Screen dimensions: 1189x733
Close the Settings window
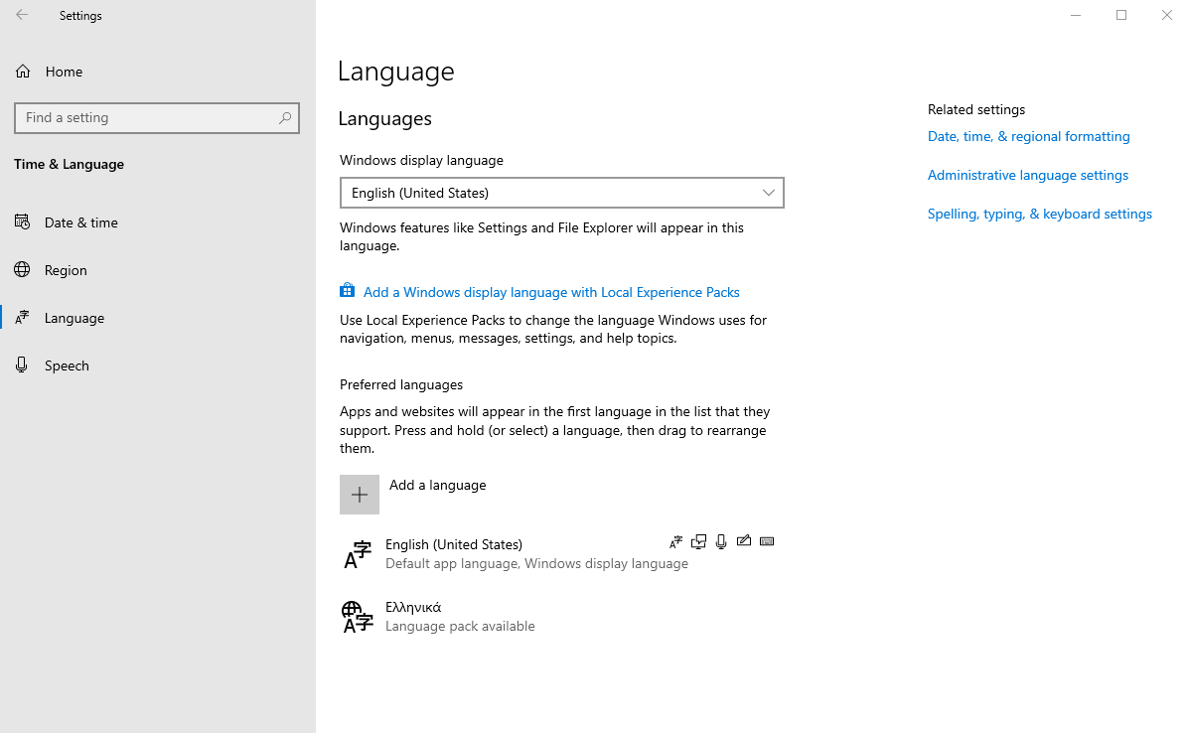1166,15
